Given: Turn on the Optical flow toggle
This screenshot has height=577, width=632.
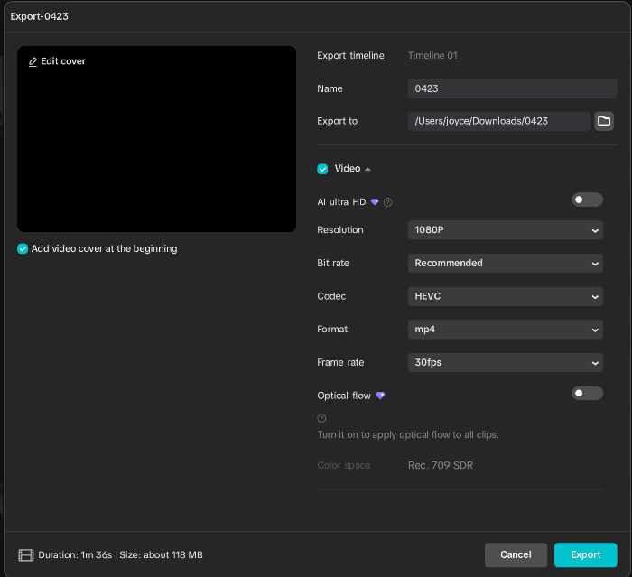Looking at the screenshot, I should coord(587,393).
